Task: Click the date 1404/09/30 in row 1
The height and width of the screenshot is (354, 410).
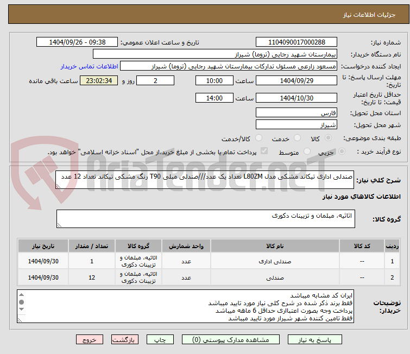Action: tap(43, 261)
